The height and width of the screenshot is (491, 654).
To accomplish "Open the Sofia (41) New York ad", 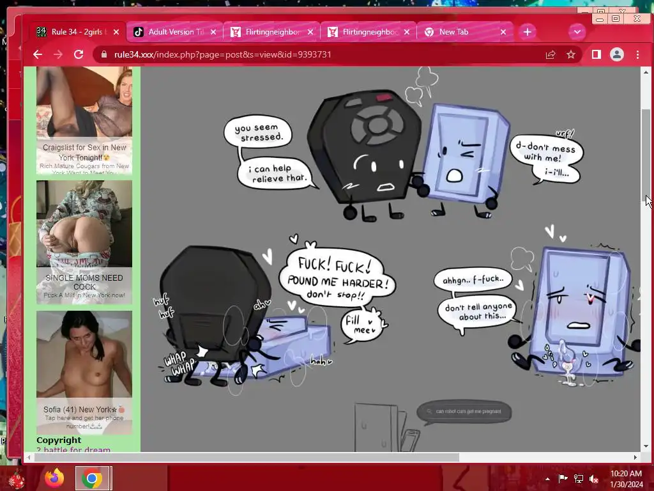I will click(x=84, y=373).
